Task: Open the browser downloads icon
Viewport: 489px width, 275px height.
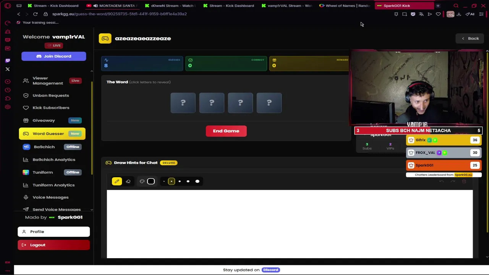Action: point(459,14)
